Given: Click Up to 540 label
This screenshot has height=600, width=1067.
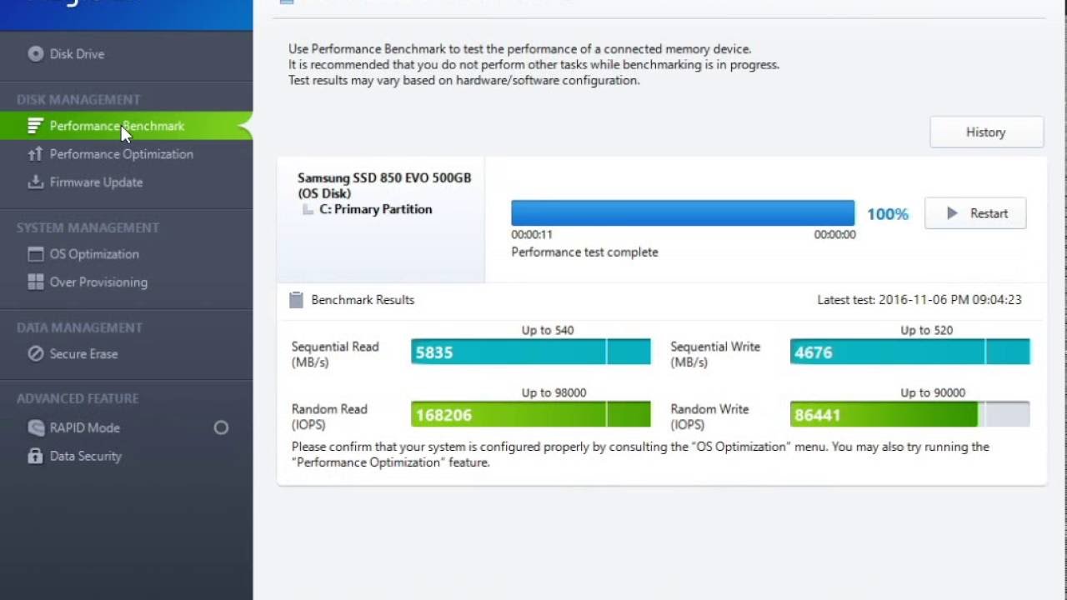Looking at the screenshot, I should (548, 330).
